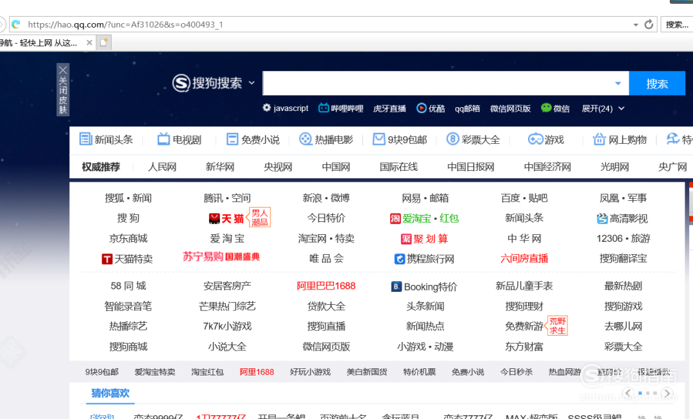Open the search suggestions dropdown arrow
This screenshot has width=693, height=419.
click(618, 83)
